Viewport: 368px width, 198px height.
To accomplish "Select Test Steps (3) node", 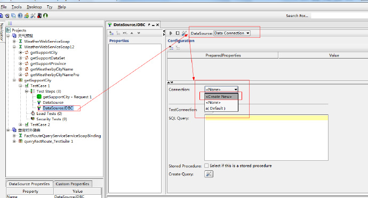I will [x=49, y=92].
